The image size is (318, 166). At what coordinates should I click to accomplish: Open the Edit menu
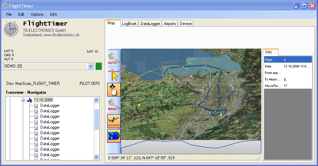[21, 14]
